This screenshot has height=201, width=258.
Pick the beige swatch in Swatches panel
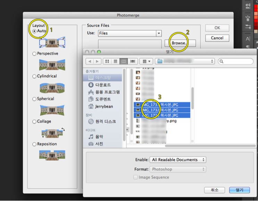tap(256, 31)
